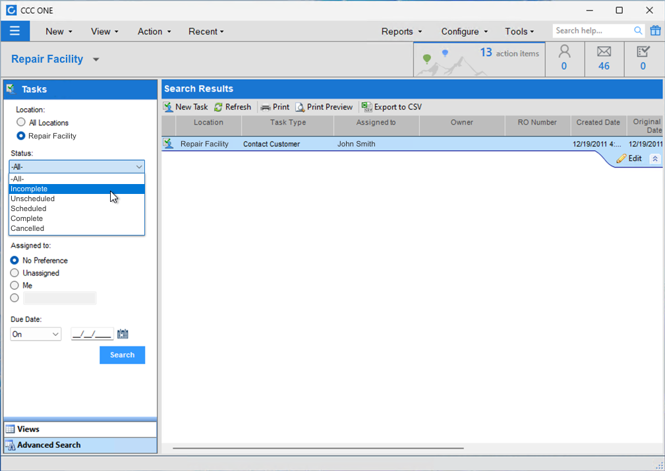The height and width of the screenshot is (471, 665).
Task: Open the Configure menu dropdown
Action: (465, 32)
